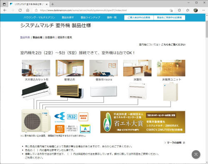This screenshot has width=208, height=164.
Task: Open a new browser tab
Action: click(52, 4)
